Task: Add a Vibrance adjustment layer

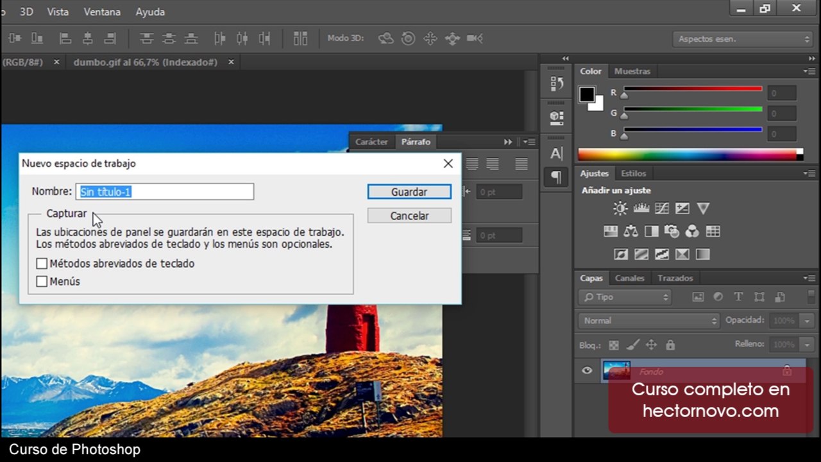Action: [x=703, y=208]
